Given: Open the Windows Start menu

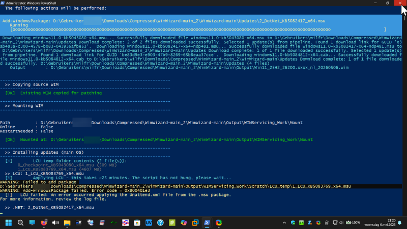Looking at the screenshot, I should [9, 223].
